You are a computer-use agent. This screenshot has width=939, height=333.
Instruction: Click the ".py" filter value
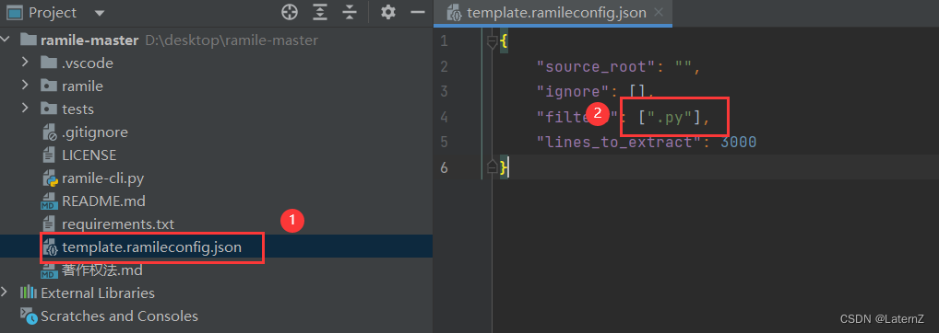point(670,117)
